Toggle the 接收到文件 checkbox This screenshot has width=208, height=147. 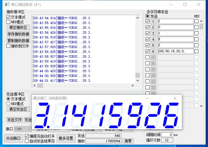8,46
